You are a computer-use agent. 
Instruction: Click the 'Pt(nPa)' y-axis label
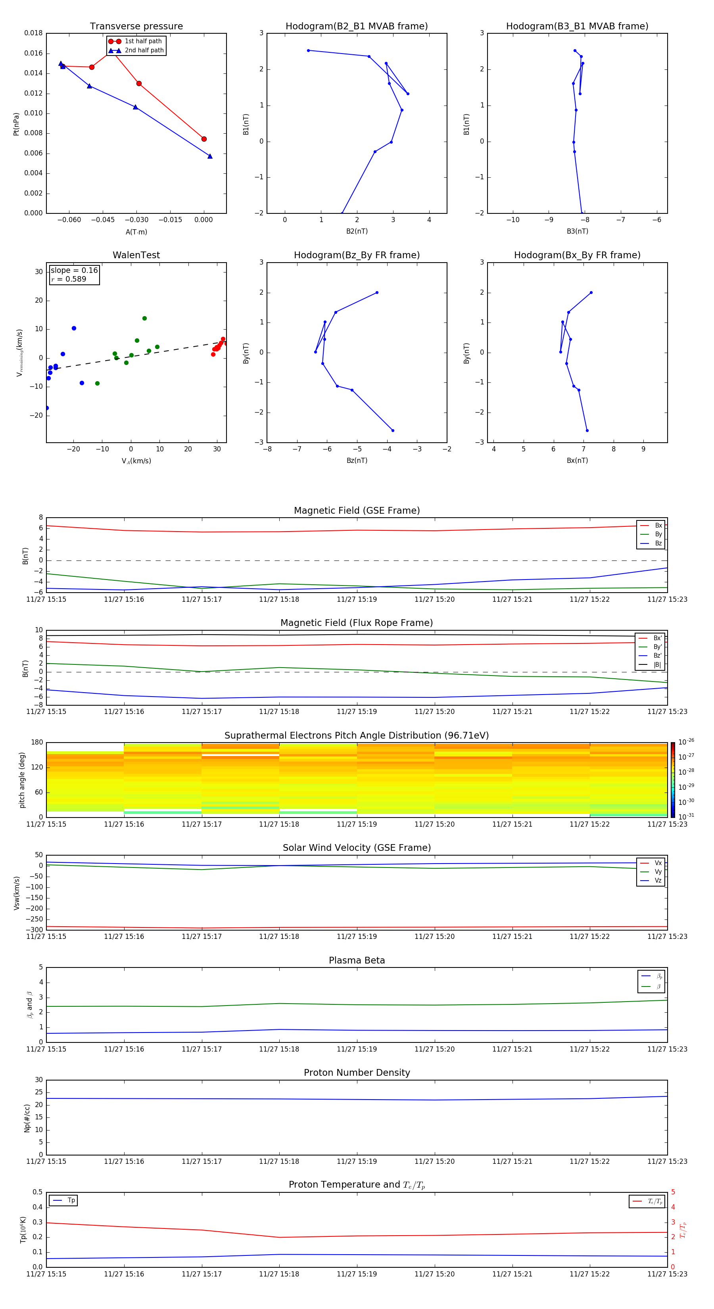pos(16,123)
